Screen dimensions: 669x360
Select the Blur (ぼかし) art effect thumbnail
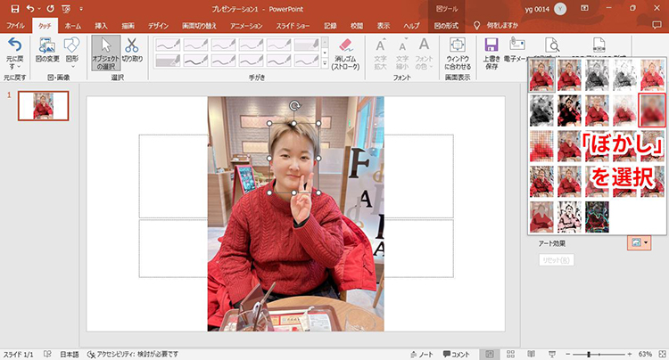click(652, 108)
